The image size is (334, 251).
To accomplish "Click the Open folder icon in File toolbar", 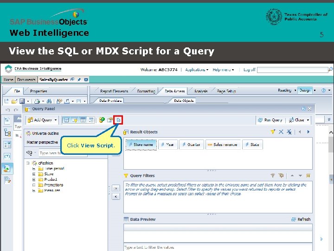I will tap(14, 101).
